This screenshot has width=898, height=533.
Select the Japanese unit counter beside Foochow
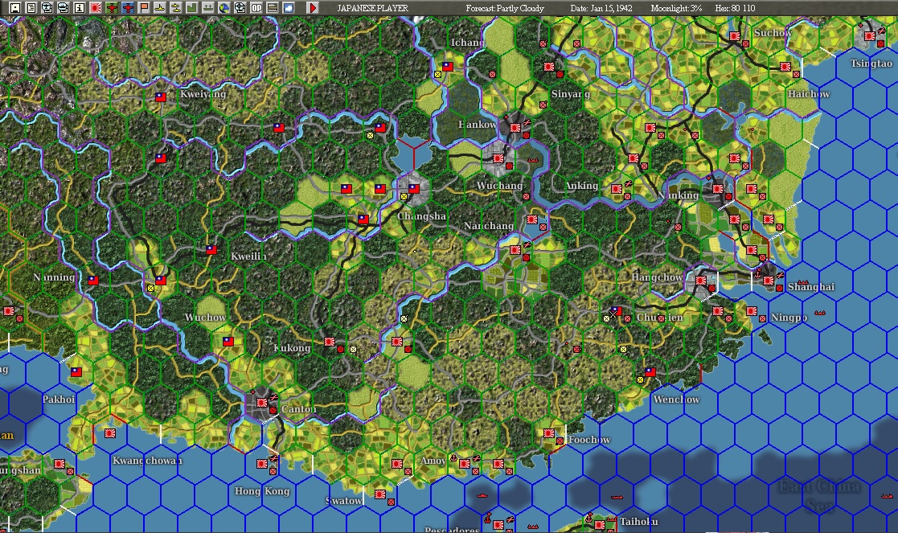[x=548, y=433]
